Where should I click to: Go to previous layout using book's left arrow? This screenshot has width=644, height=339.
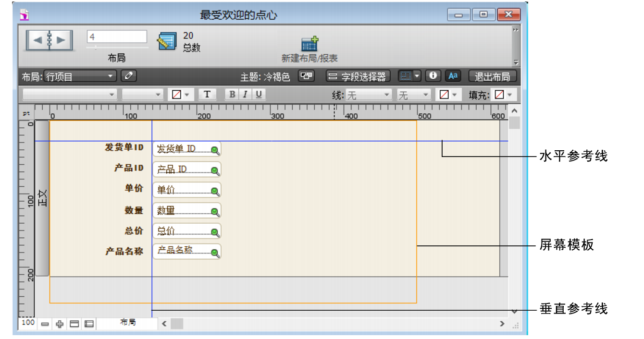(x=37, y=40)
